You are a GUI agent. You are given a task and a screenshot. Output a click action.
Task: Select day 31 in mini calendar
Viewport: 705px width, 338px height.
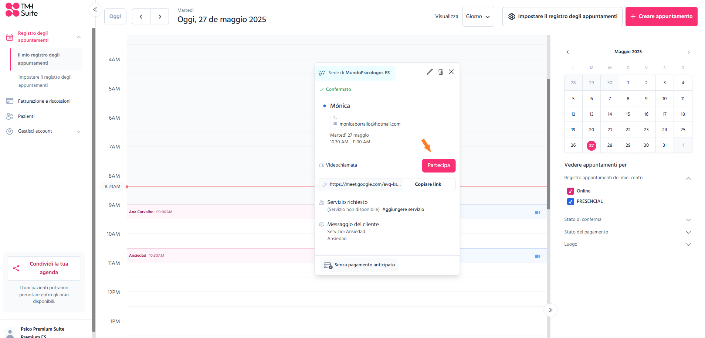(x=665, y=145)
